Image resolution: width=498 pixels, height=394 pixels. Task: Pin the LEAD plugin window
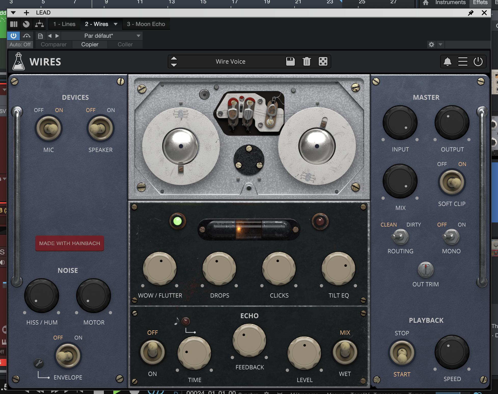click(471, 13)
